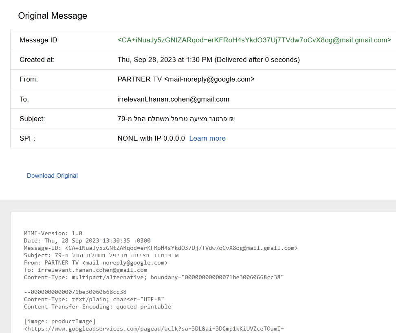Click the googleadservices URL in raw source
This screenshot has width=396, height=333.
point(154,329)
